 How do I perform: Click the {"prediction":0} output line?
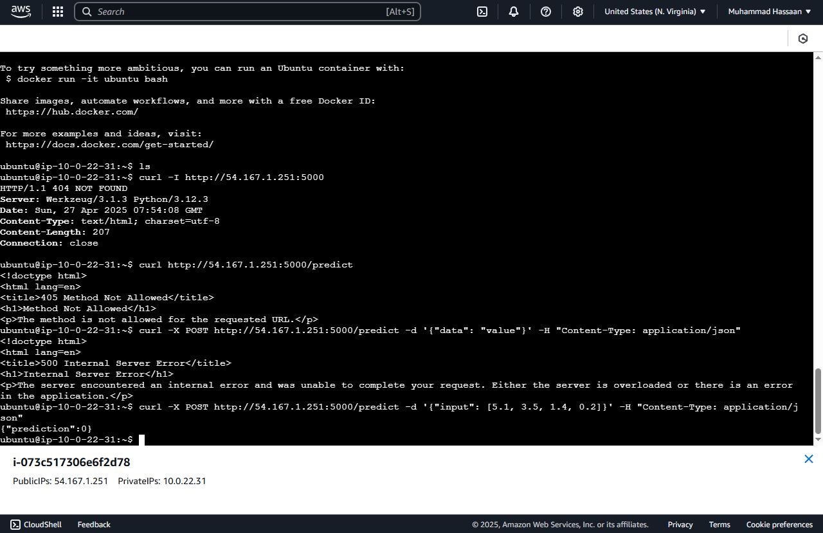coord(46,429)
